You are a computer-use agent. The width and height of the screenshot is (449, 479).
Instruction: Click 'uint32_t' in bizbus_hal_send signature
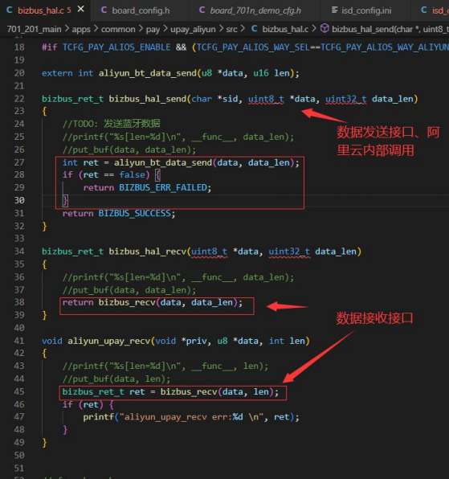[x=346, y=99]
